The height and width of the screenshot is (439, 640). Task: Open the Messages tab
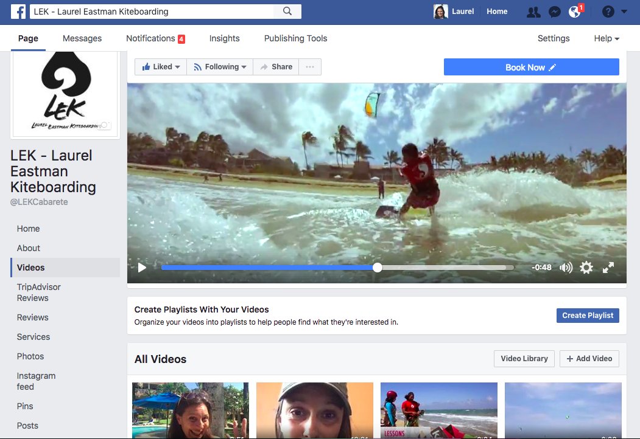82,38
